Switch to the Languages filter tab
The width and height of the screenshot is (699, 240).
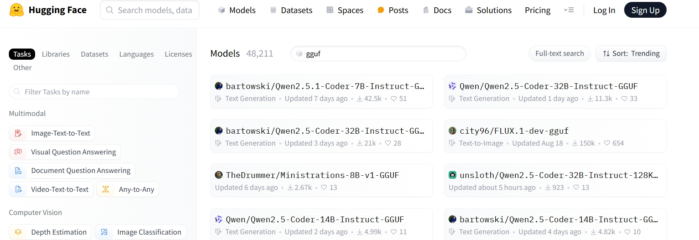pos(137,54)
